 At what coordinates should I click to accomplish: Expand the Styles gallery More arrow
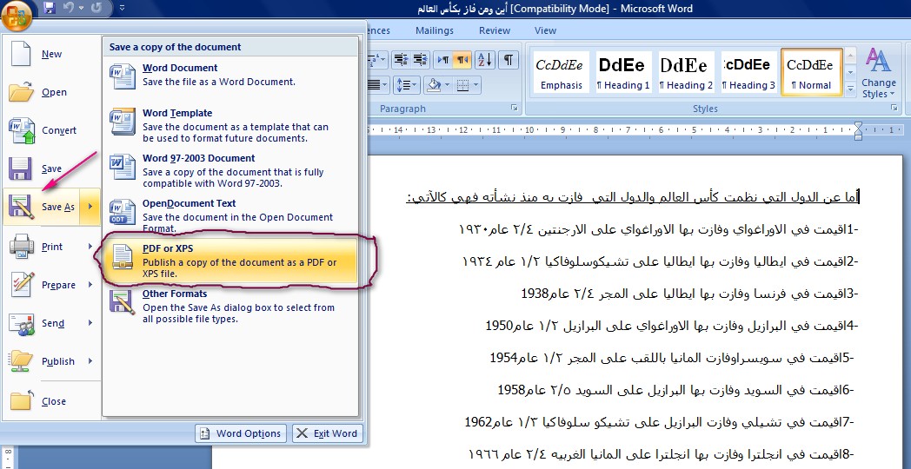(x=850, y=89)
